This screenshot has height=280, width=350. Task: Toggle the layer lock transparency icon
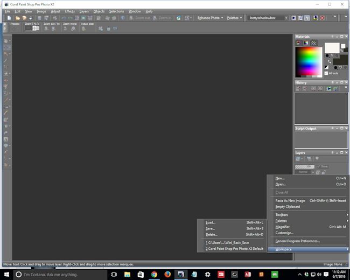click(x=324, y=172)
